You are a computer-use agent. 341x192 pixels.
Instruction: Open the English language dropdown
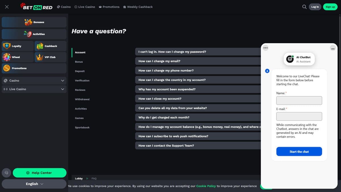(x=34, y=184)
